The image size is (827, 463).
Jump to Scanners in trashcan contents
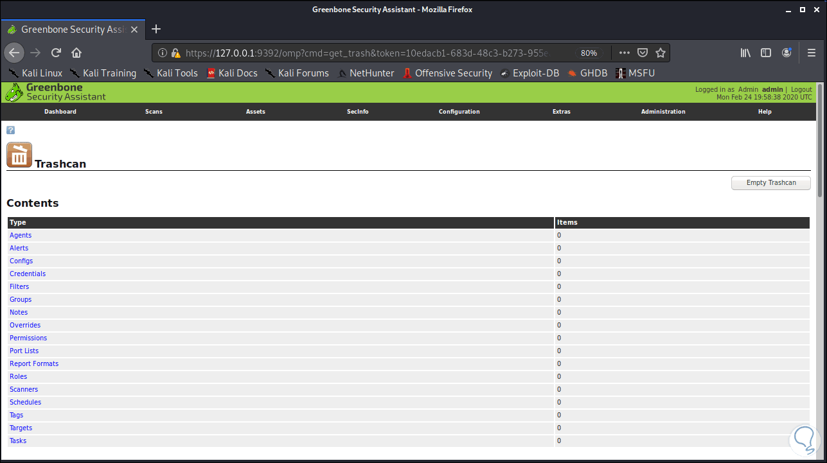click(x=24, y=389)
